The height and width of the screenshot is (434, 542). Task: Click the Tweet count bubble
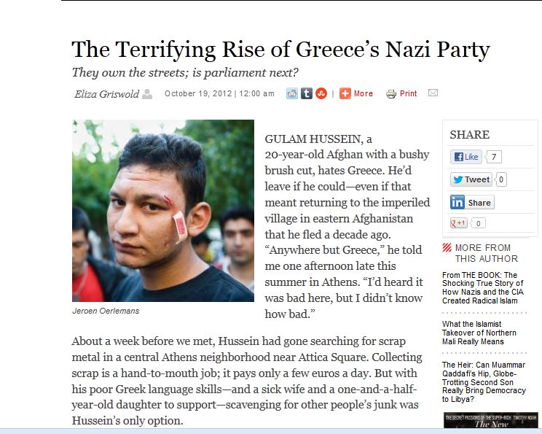501,179
